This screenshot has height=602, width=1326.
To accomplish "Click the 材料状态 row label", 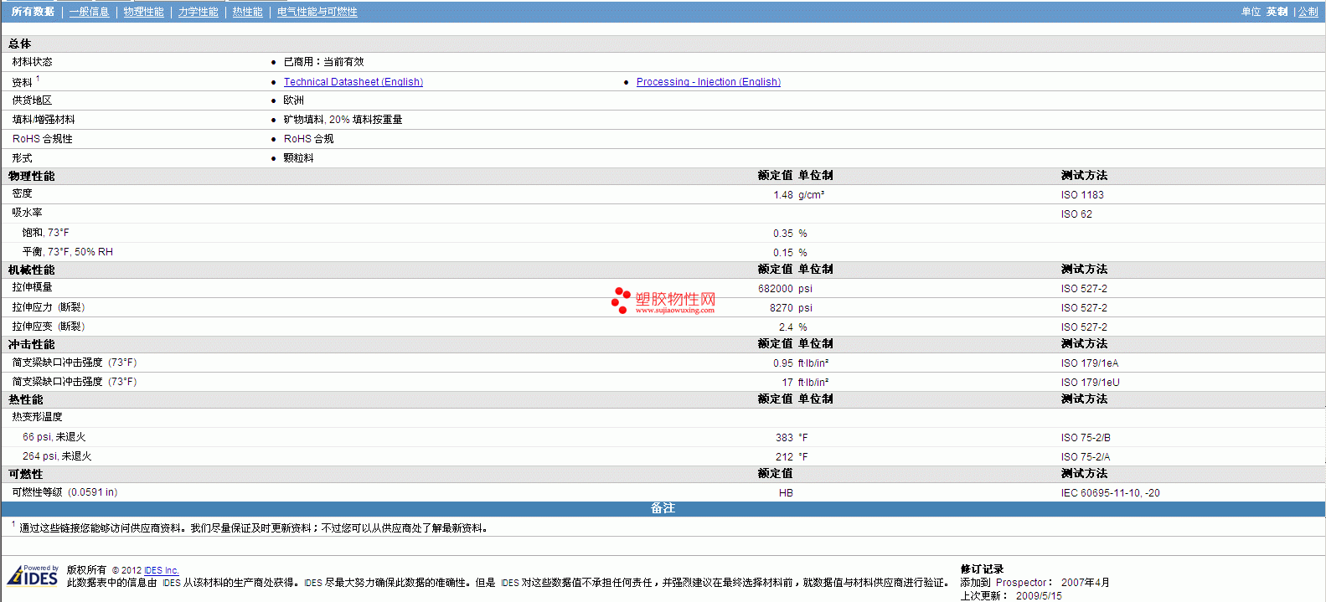I will (x=32, y=62).
